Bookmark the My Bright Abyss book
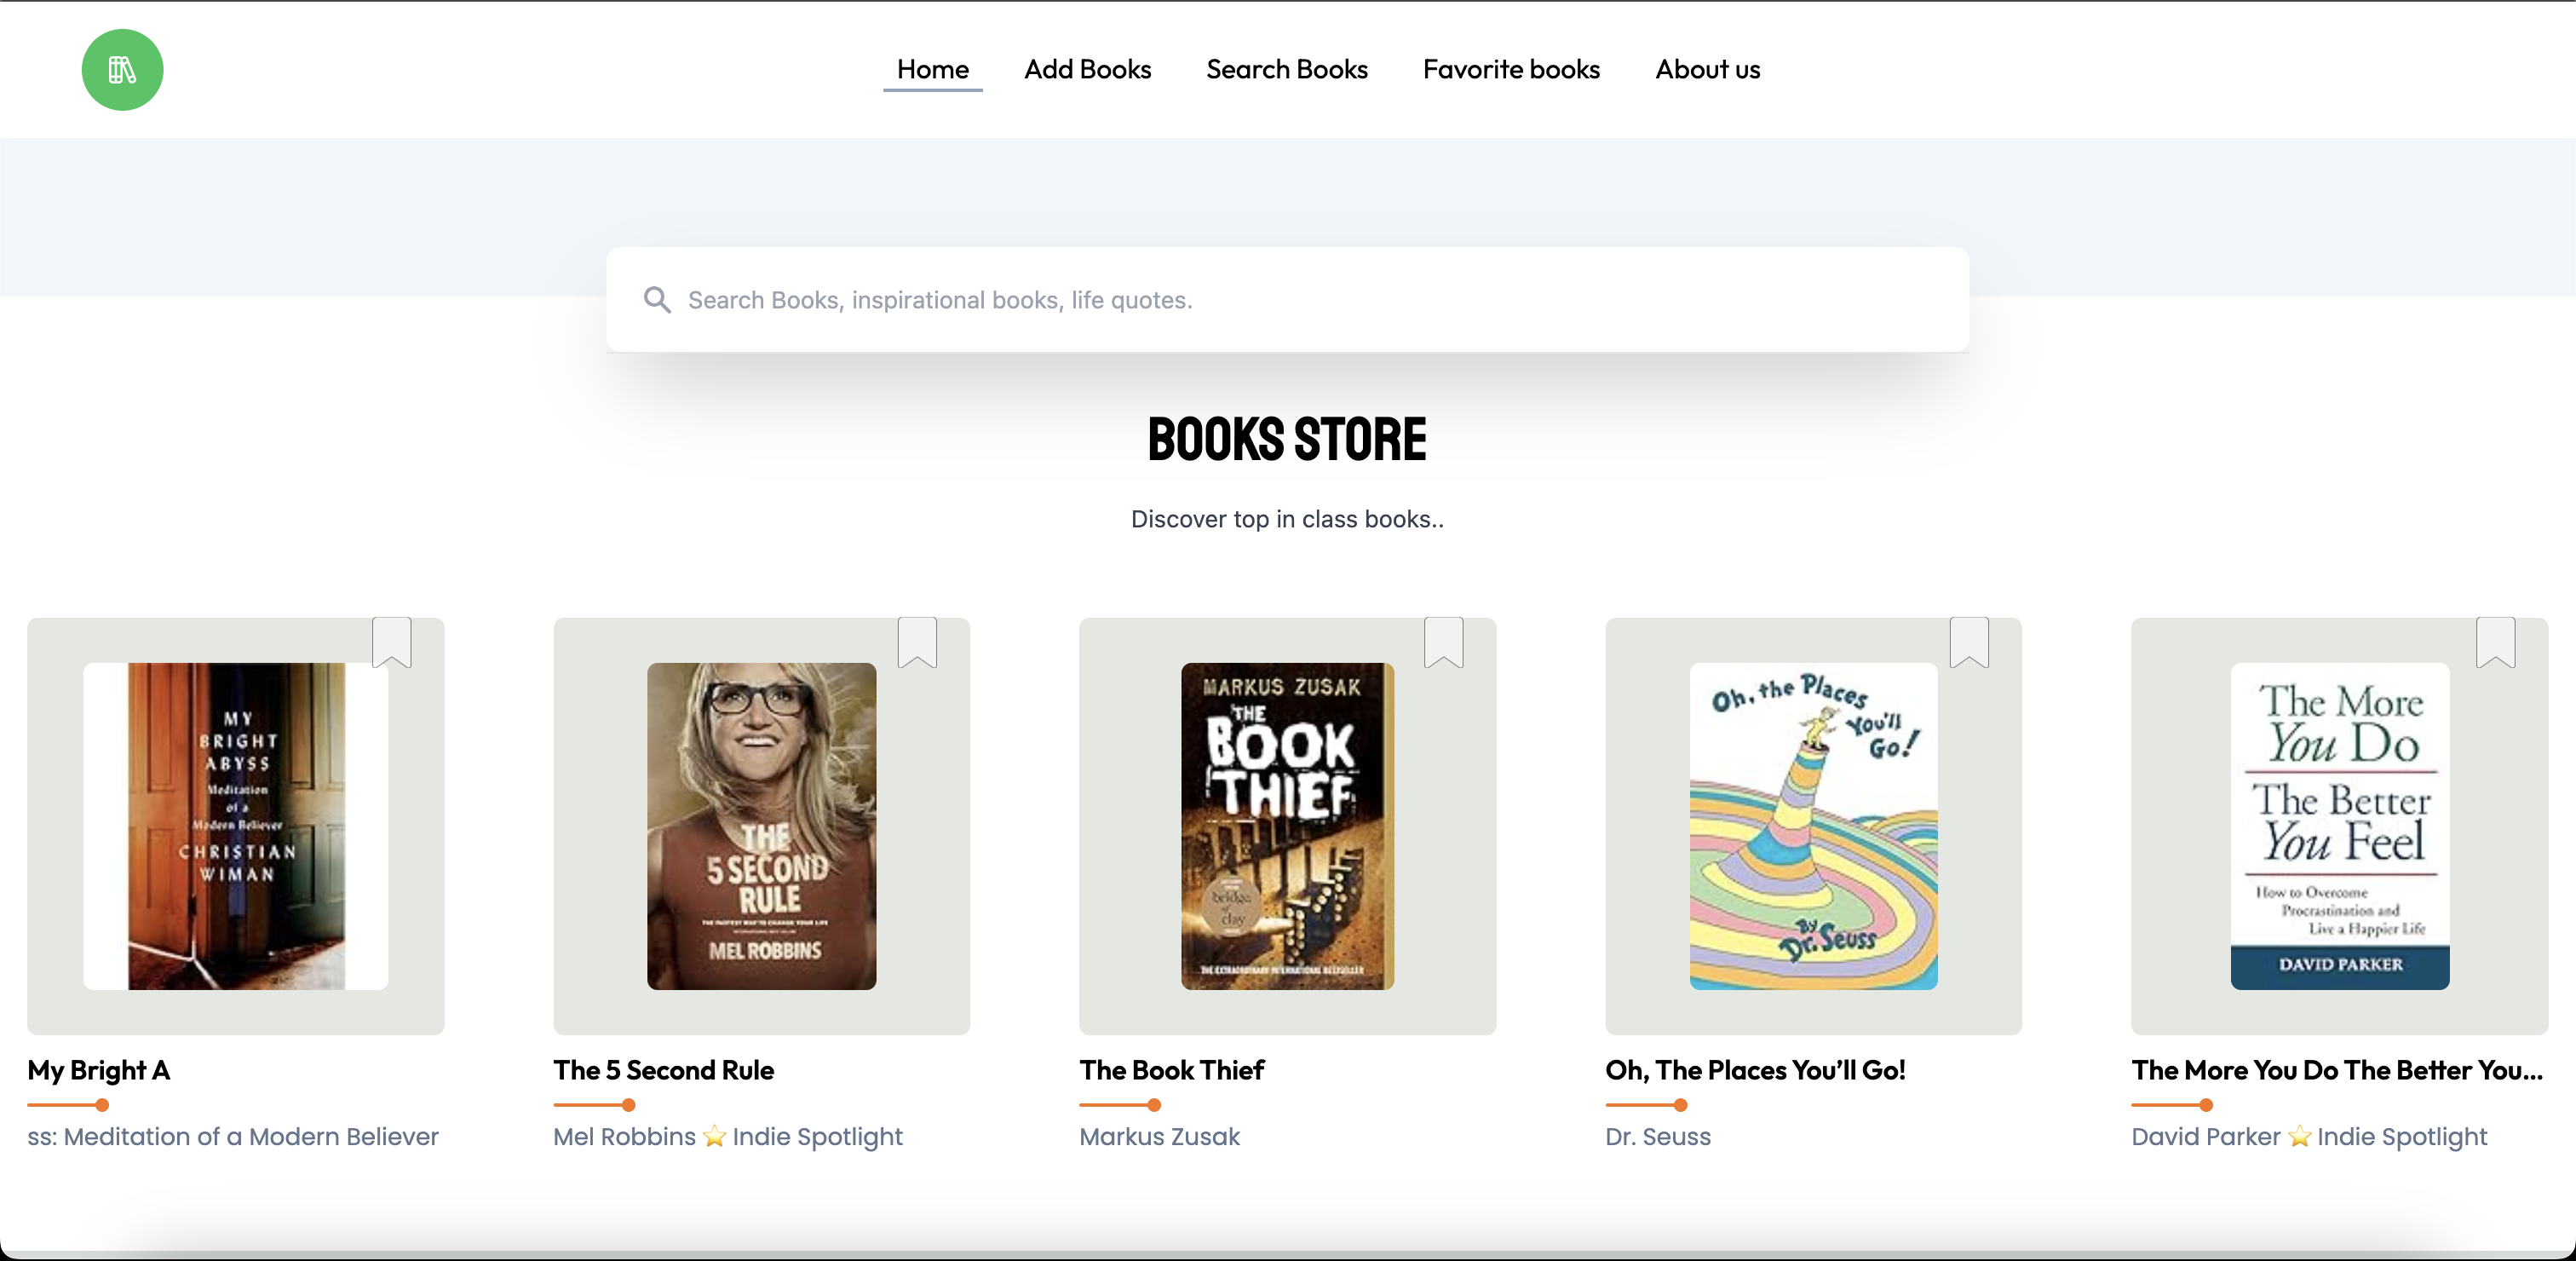This screenshot has height=1261, width=2576. click(392, 642)
